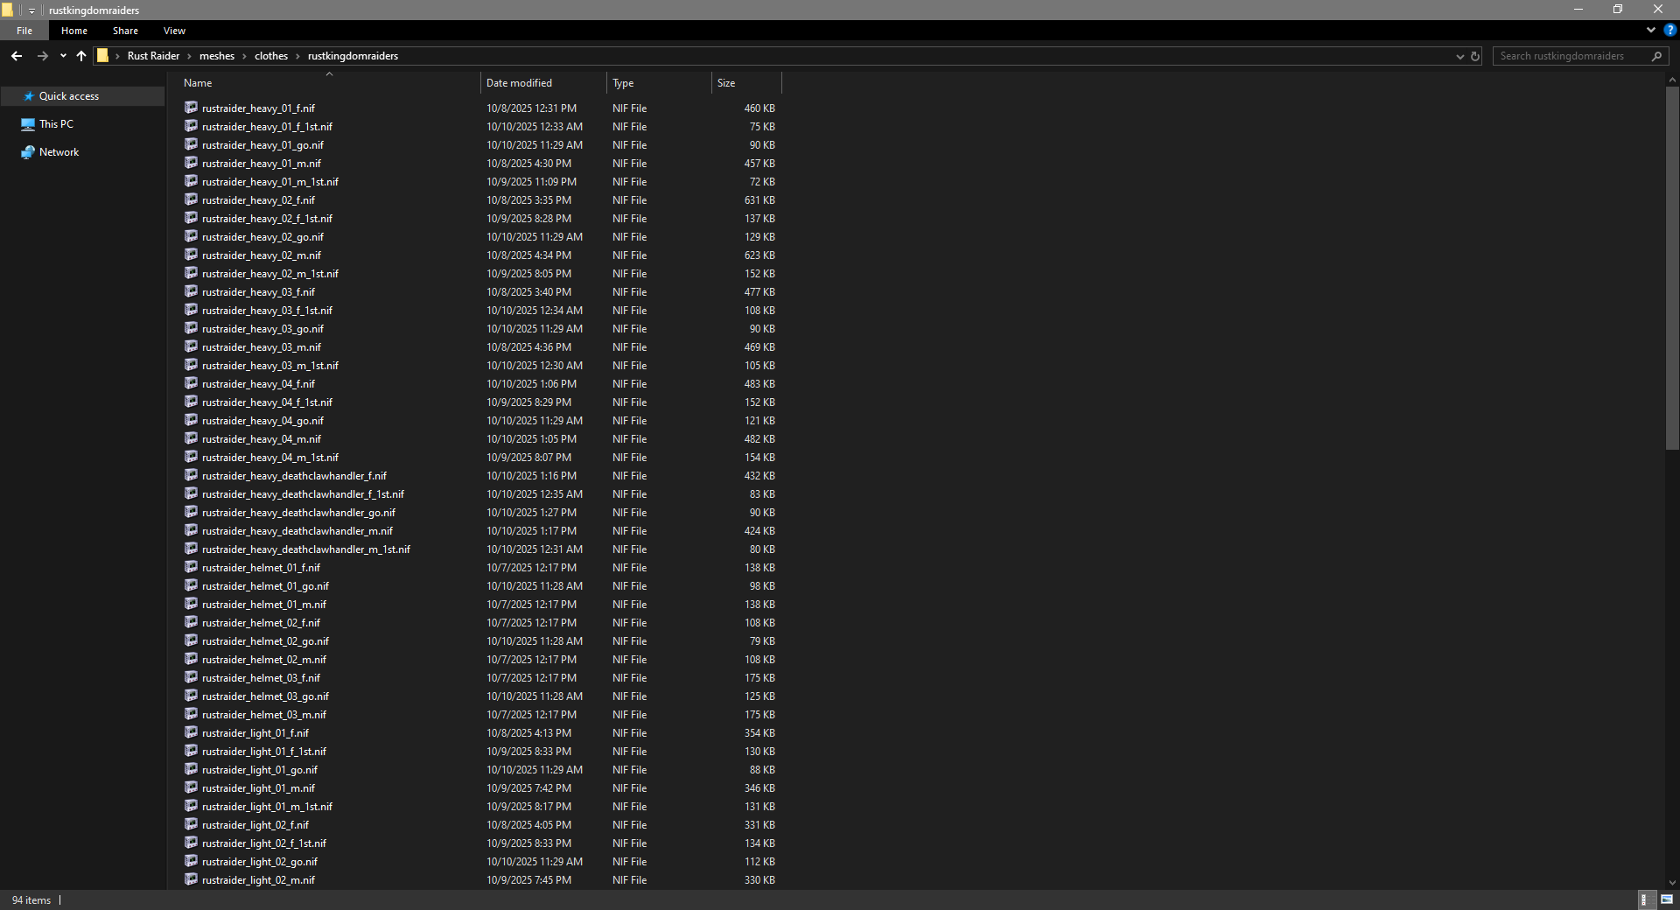Click scrollbar down arrow

tap(1672, 883)
